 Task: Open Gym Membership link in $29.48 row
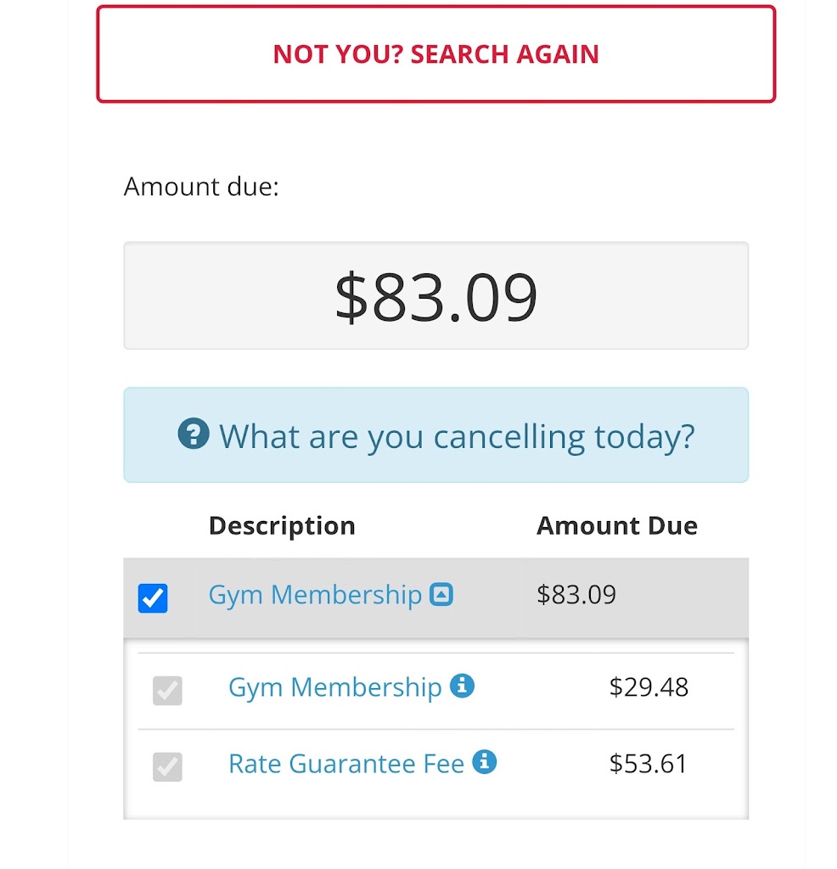point(334,687)
